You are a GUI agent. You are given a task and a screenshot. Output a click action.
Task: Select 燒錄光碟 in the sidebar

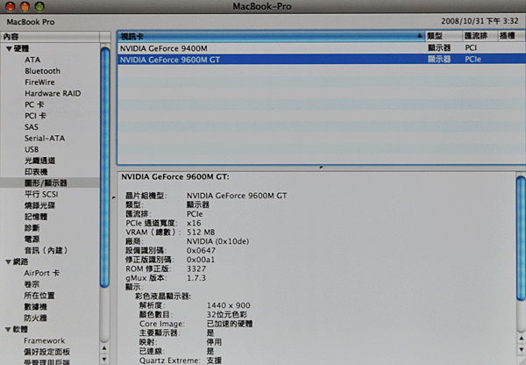[40, 205]
